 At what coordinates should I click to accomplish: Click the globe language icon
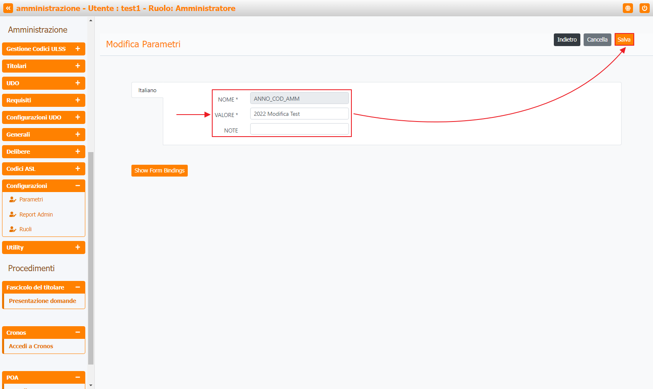click(x=628, y=8)
